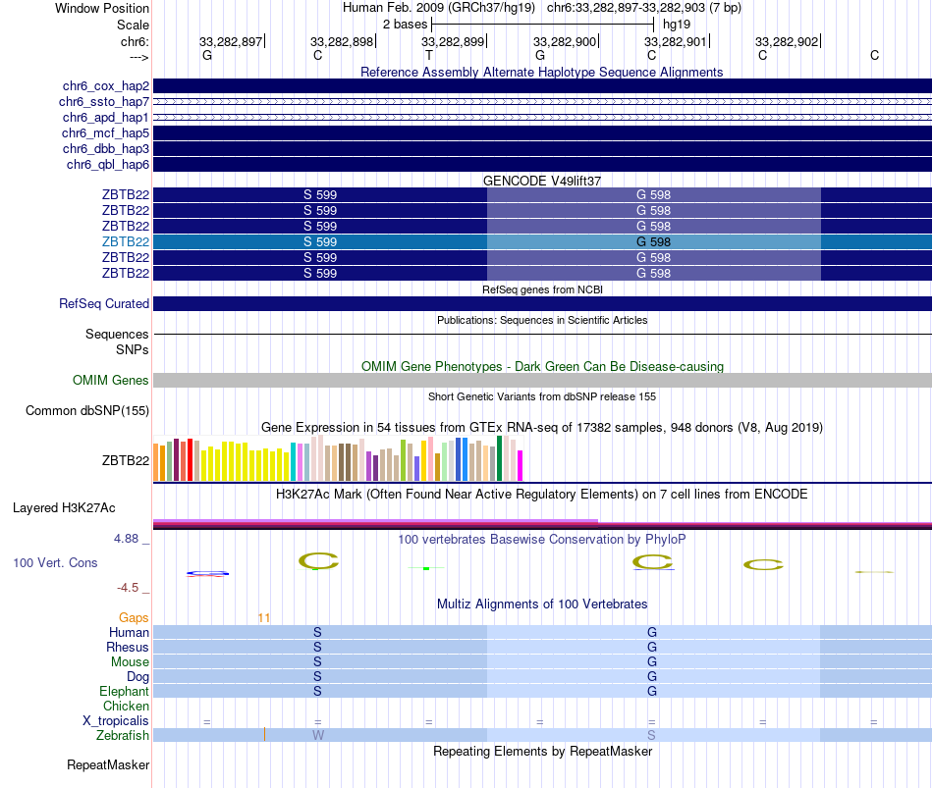
Task: Select the 2 bases scale bar
Action: [x=542, y=25]
